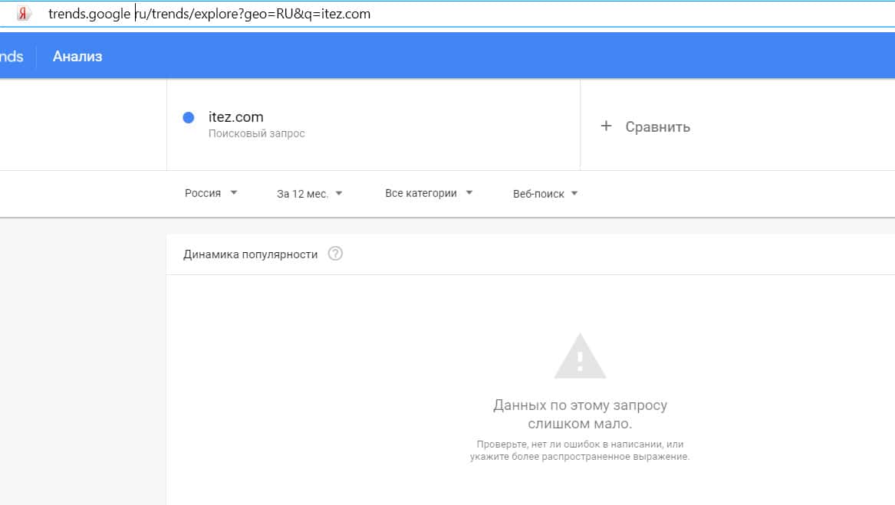Click the plus icon beside Сравнить

point(606,126)
